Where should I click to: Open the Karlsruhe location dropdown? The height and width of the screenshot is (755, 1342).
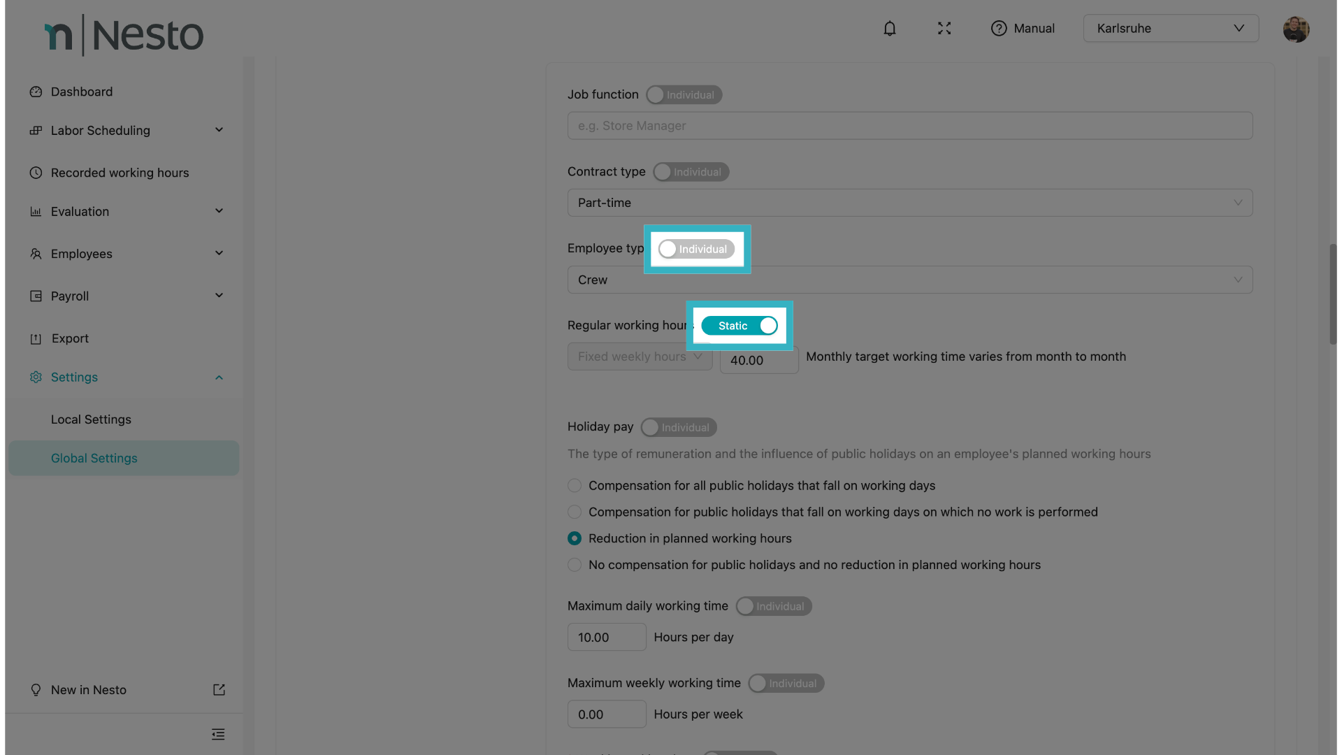click(1171, 29)
